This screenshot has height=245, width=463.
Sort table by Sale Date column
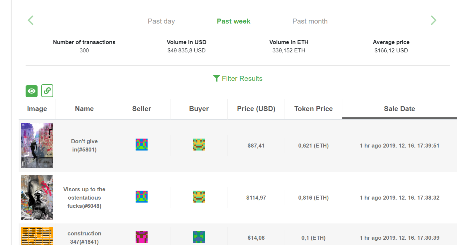coord(400,109)
